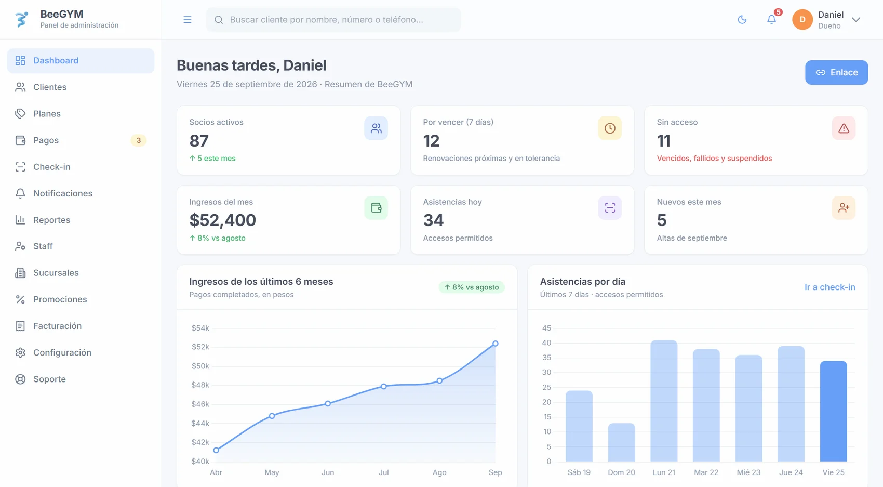Click the Sáb 19 attendance bar
Image resolution: width=883 pixels, height=487 pixels.
(x=579, y=426)
